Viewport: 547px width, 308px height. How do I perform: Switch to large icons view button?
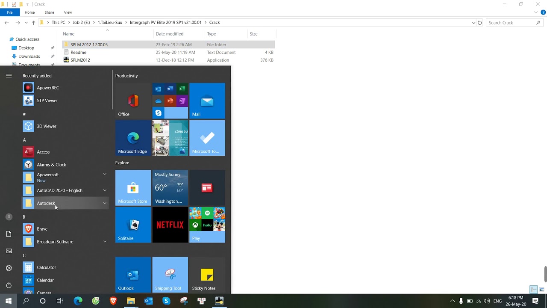click(x=541, y=290)
